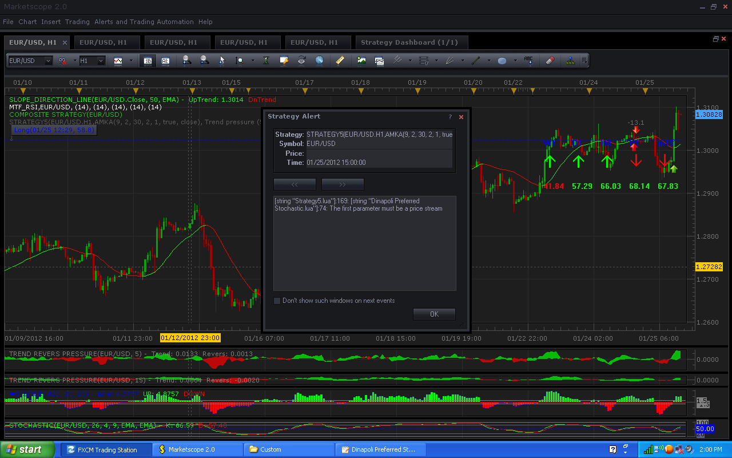Click the green hierarchy tree icon
This screenshot has height=458, width=732.
(x=571, y=60)
